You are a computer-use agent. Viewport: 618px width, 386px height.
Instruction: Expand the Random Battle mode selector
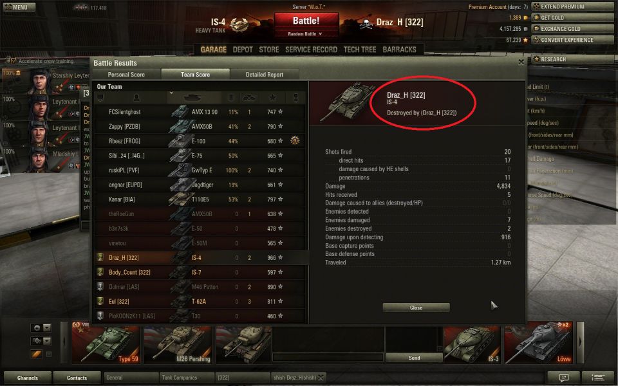click(306, 34)
